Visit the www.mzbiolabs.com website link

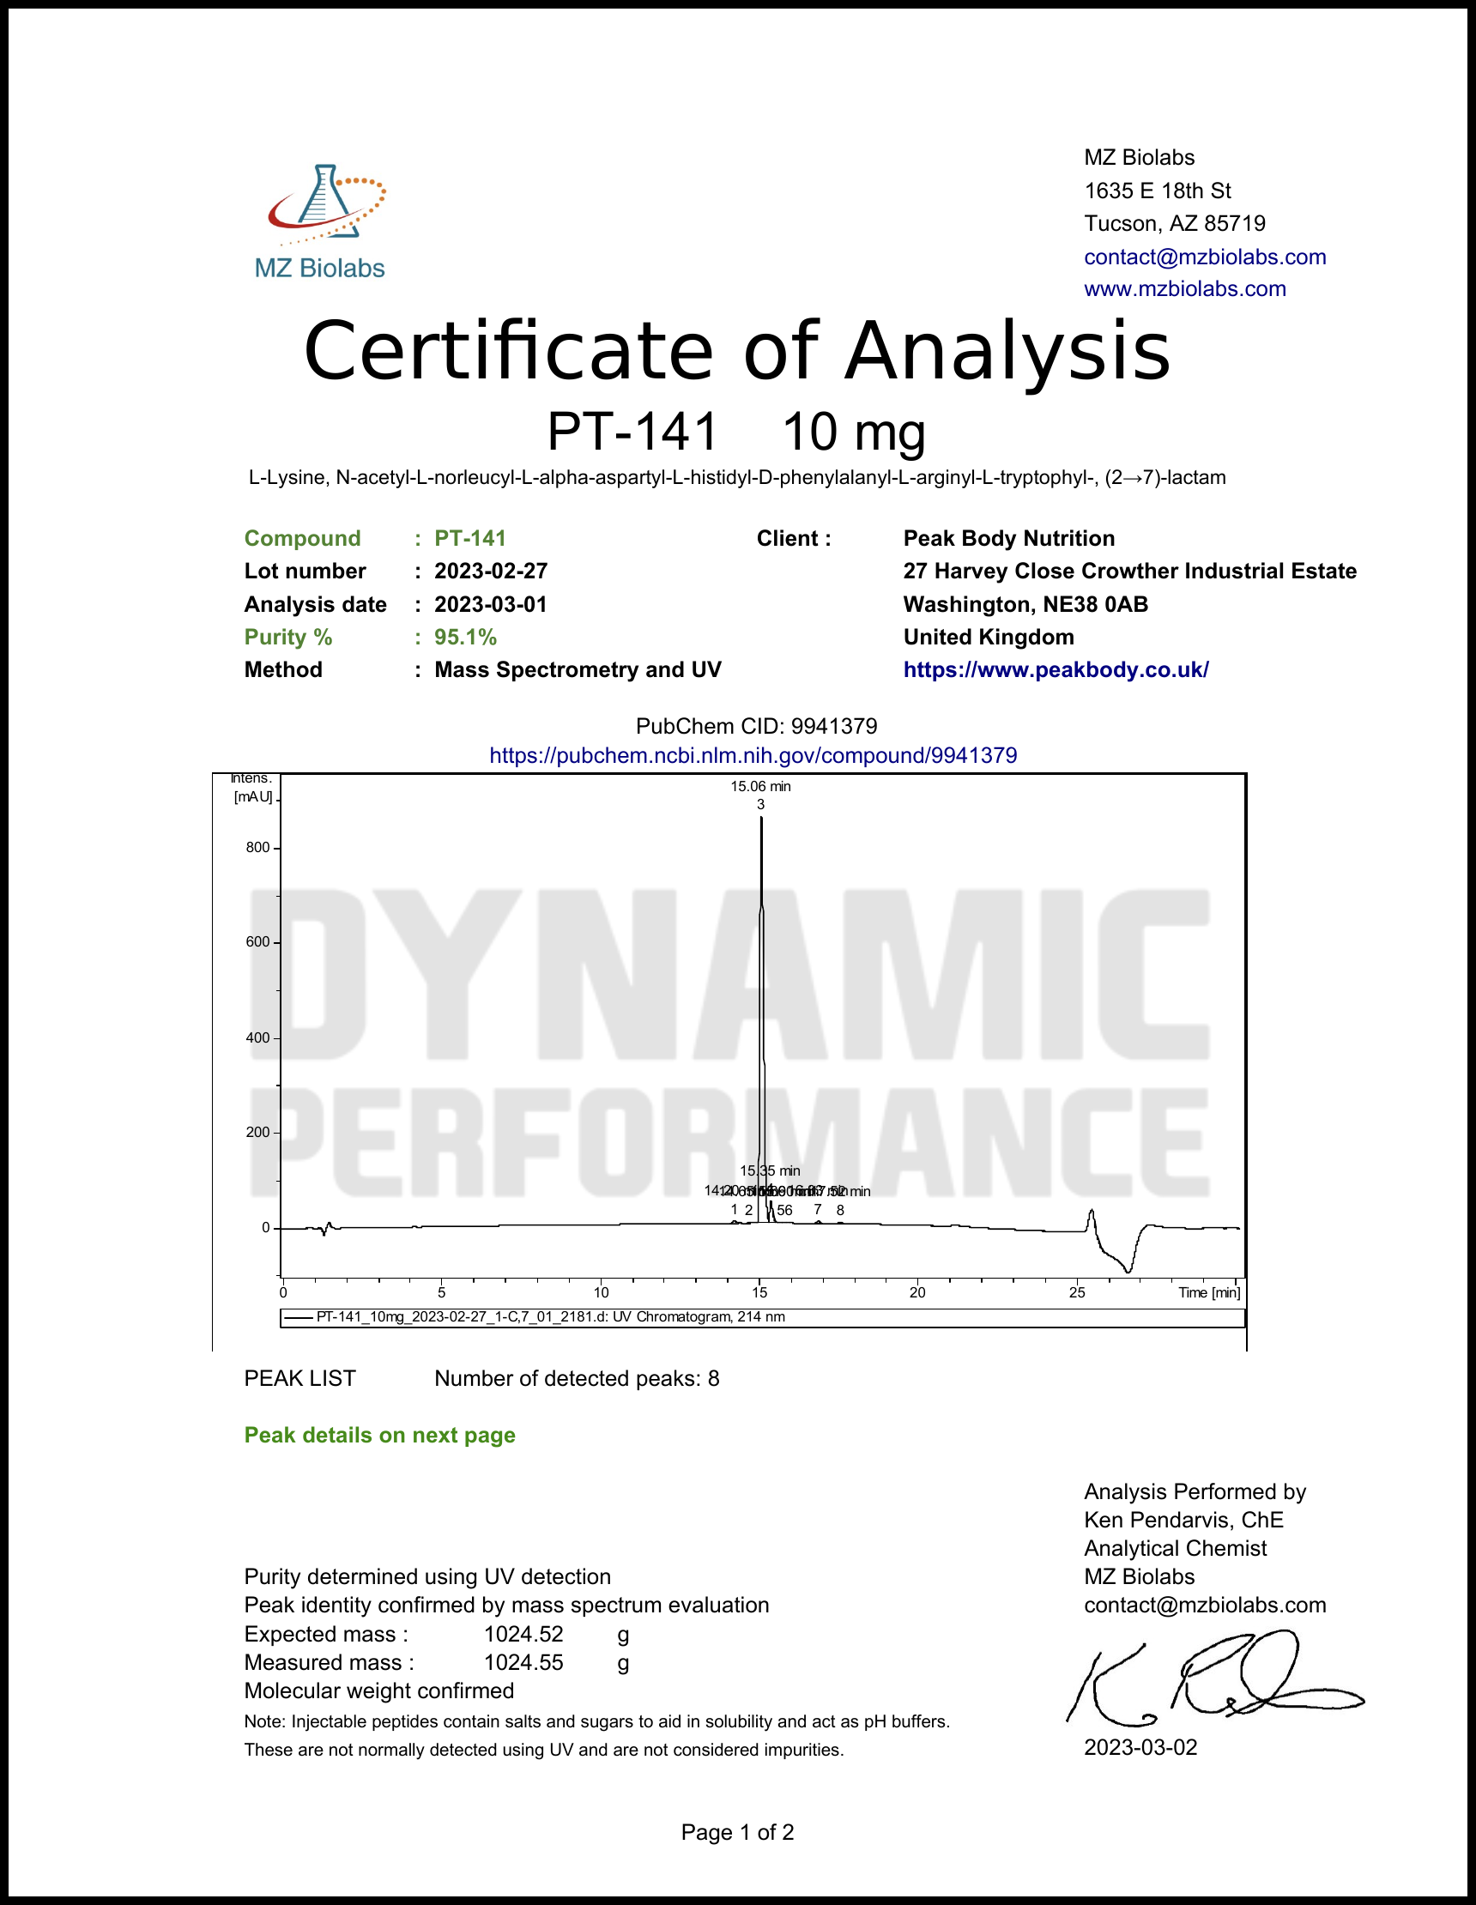point(1183,288)
